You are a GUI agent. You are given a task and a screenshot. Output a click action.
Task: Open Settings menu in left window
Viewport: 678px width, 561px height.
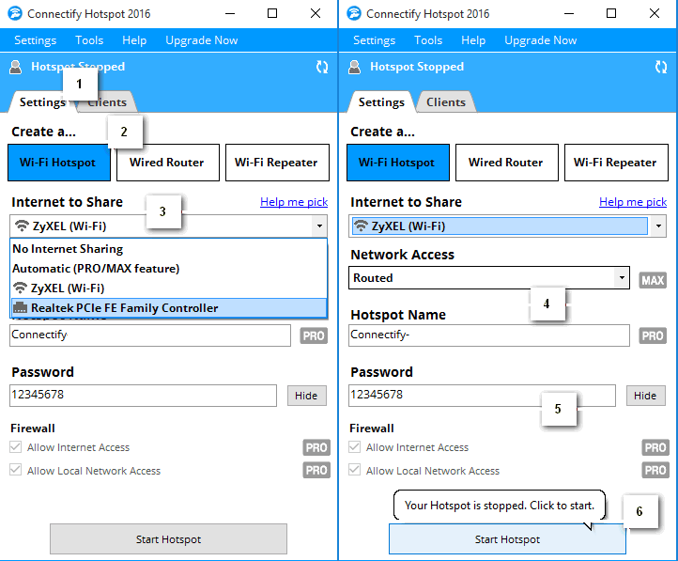point(36,40)
